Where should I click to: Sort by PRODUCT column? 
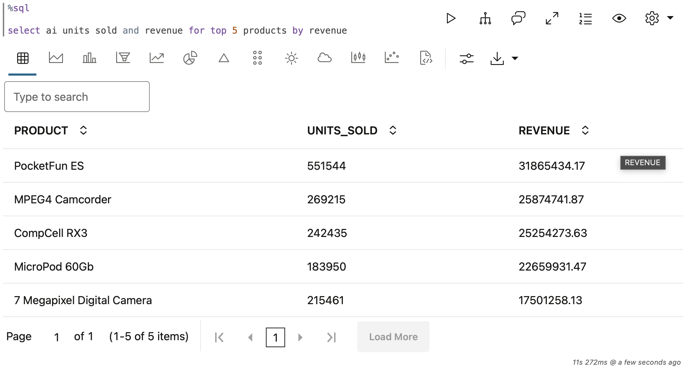[x=83, y=131]
